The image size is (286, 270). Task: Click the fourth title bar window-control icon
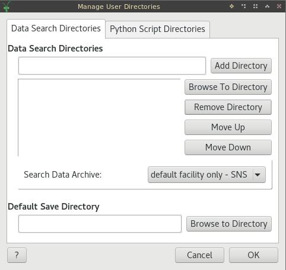tap(267, 7)
